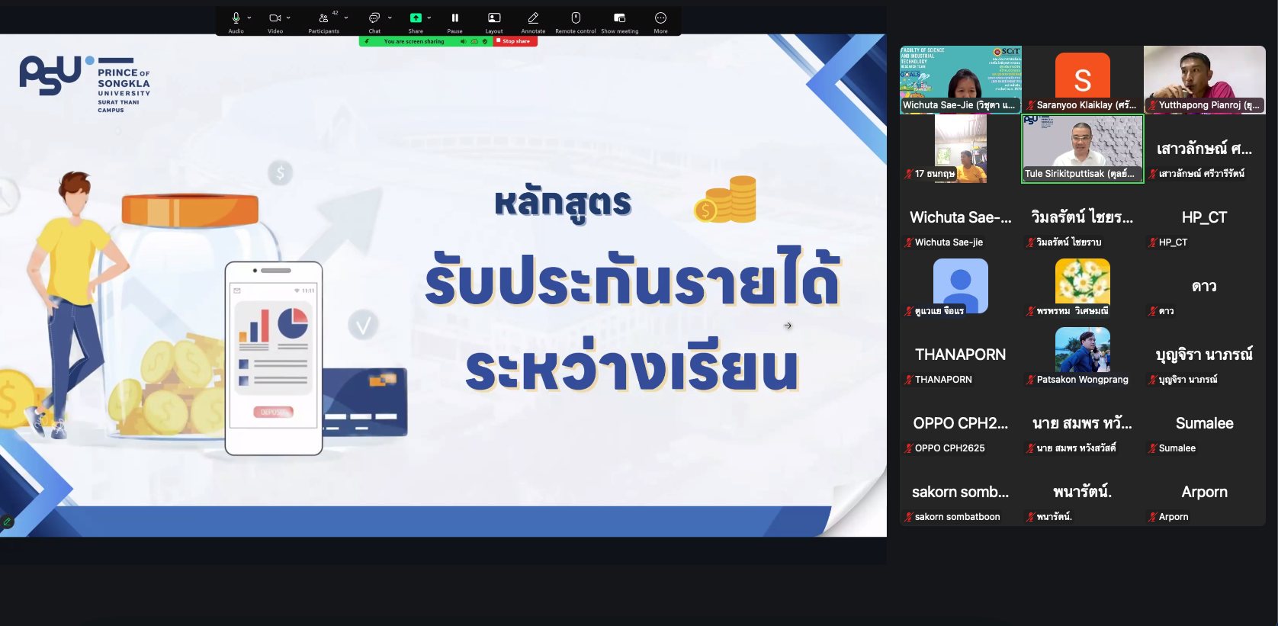
Task: Expand the Video options arrow
Action: (288, 18)
